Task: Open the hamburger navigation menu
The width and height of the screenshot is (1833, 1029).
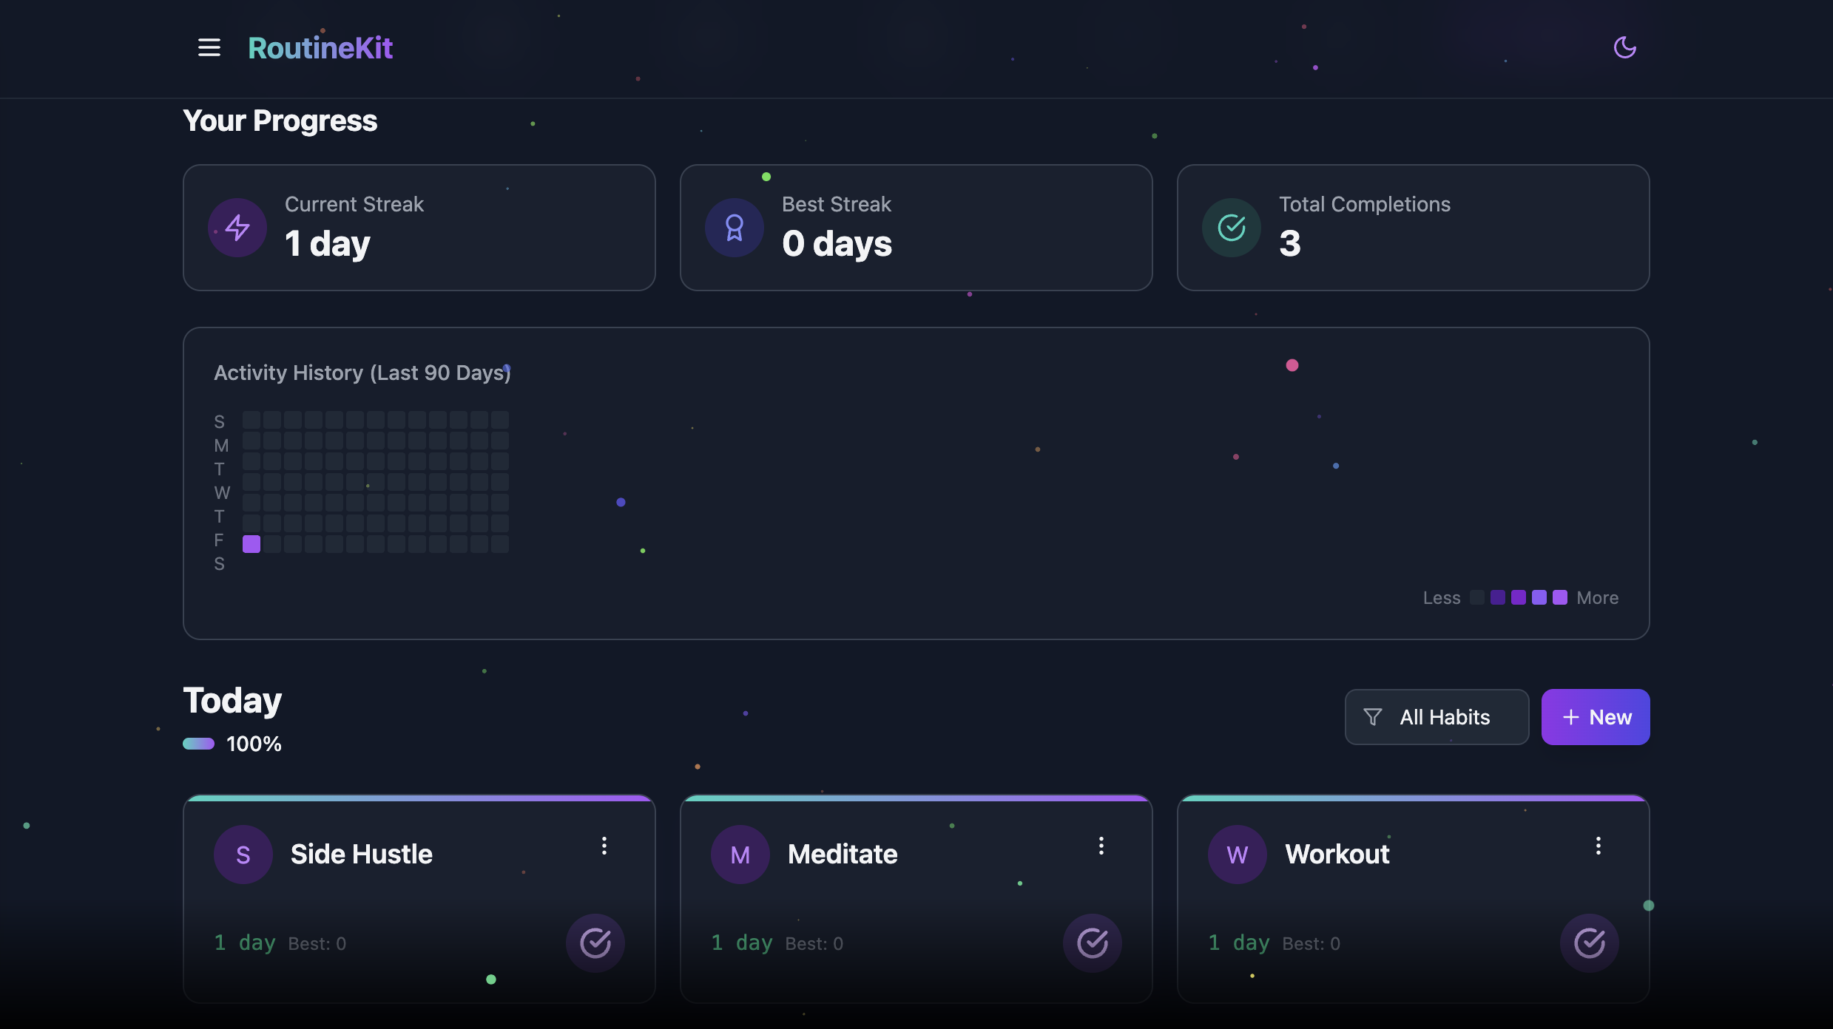Action: coord(209,48)
